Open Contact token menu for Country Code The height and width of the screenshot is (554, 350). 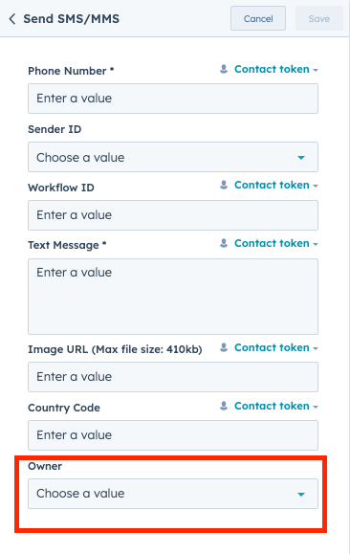[x=276, y=406]
